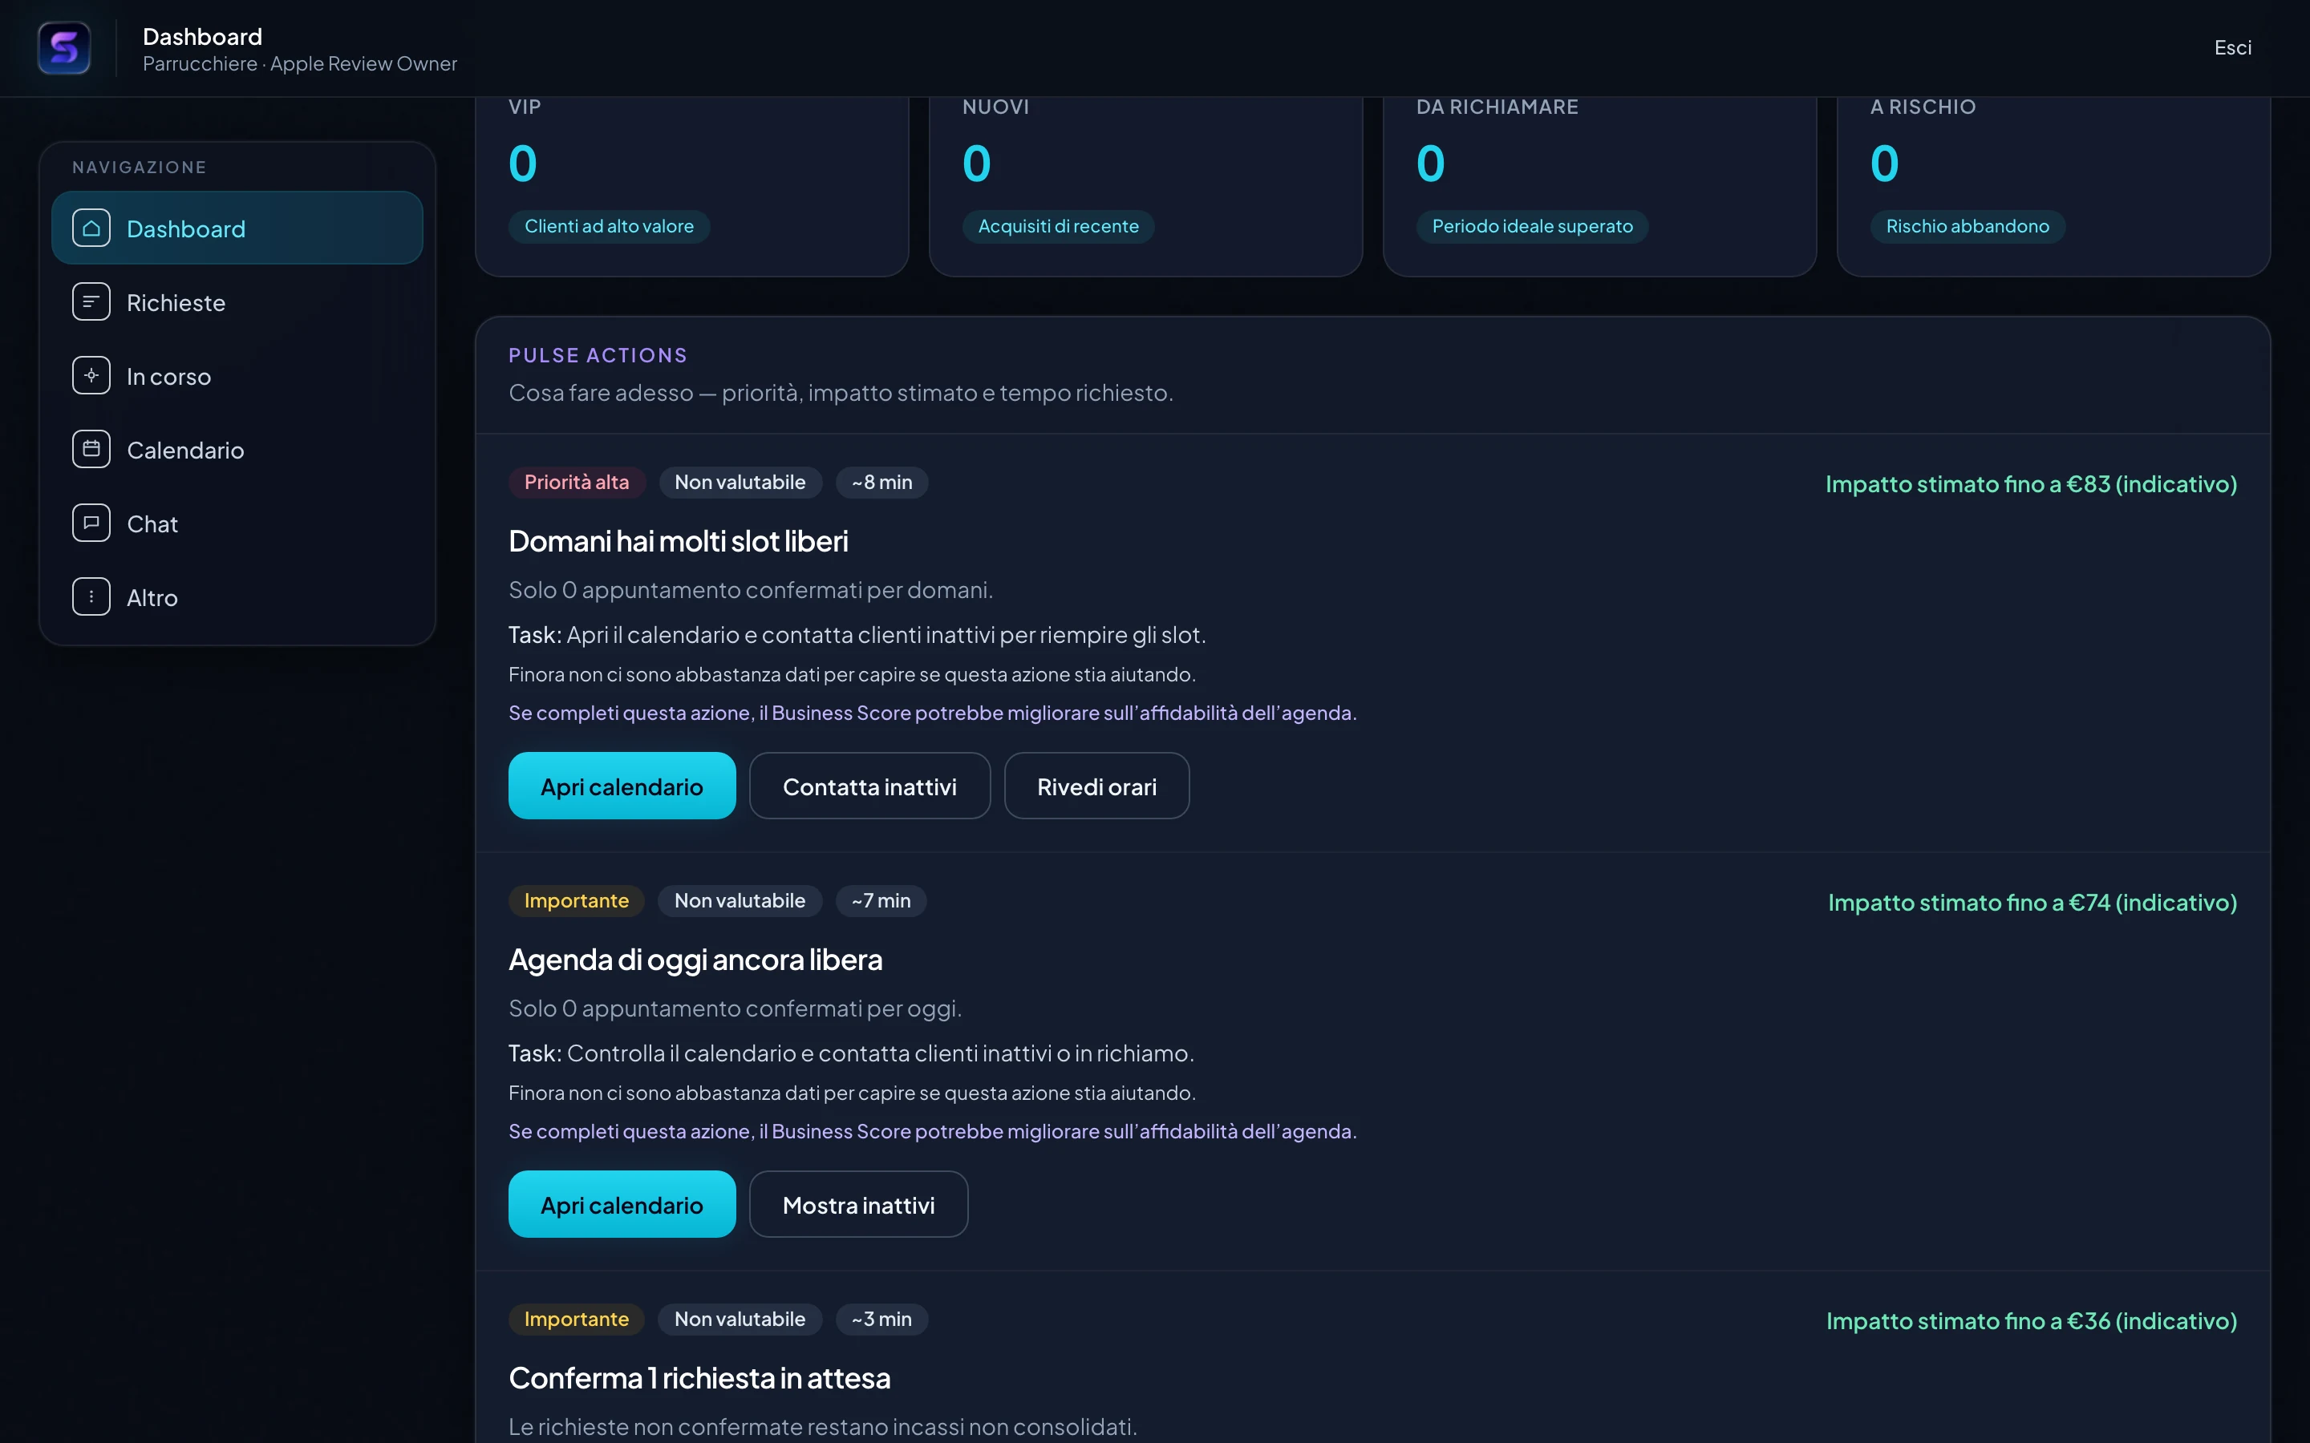Click the ~7 min time badge
Viewport: 2310px width, 1443px height.
click(x=881, y=901)
